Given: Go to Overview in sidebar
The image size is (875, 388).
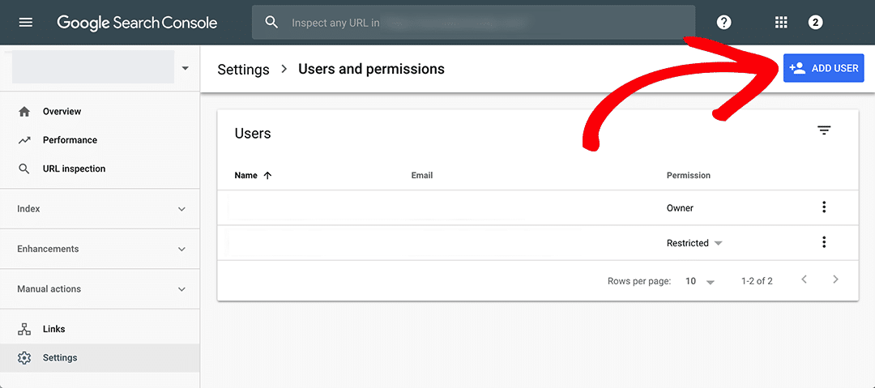Looking at the screenshot, I should click(100, 112).
